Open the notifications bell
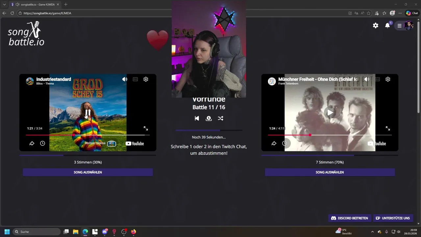 (387, 25)
